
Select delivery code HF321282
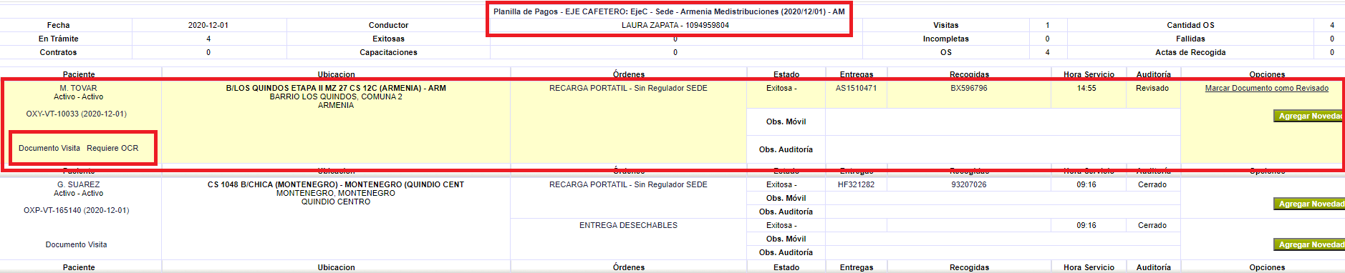[x=856, y=184]
